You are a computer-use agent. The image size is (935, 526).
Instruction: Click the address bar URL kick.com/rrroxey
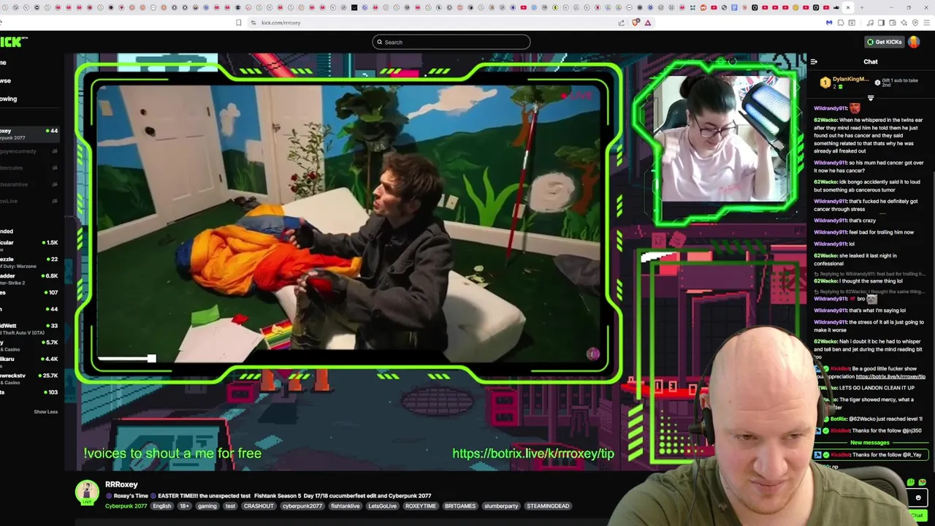tap(281, 23)
